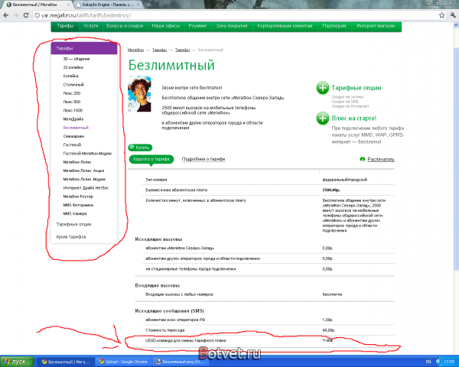Open the Chrome wrench menu
The height and width of the screenshot is (367, 459).
point(453,15)
